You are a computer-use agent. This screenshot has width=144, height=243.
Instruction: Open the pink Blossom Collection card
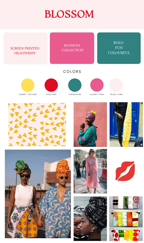[x=72, y=48]
